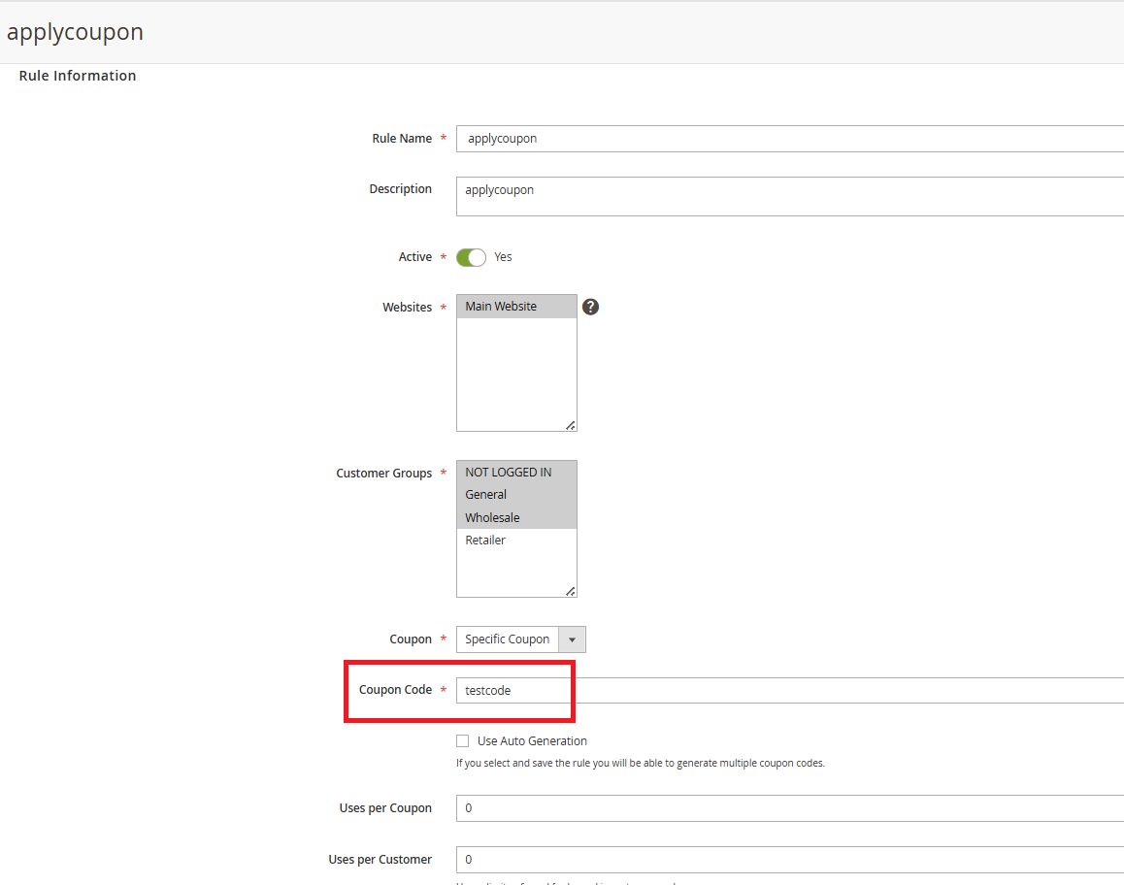Image resolution: width=1124 pixels, height=885 pixels.
Task: Click the Websites help question mark icon
Action: [590, 307]
